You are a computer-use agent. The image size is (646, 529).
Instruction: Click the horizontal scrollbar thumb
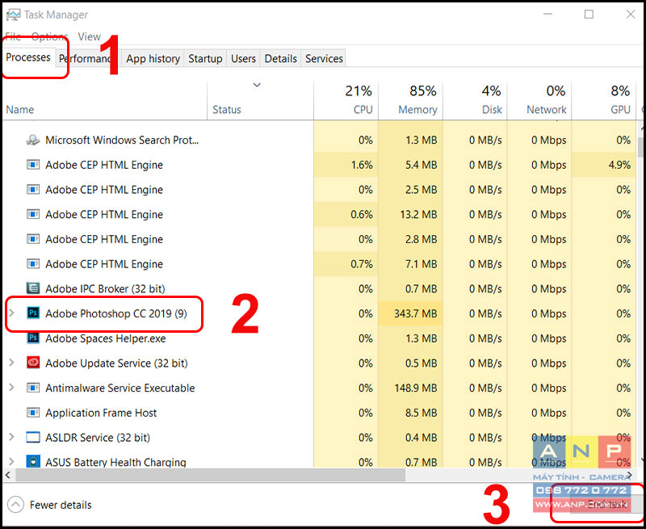click(x=211, y=475)
